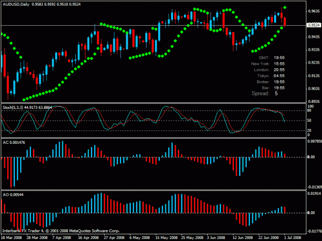Select the AC 0.001476 indicator label
Image resolution: width=322 pixels, height=241 pixels.
[14, 142]
